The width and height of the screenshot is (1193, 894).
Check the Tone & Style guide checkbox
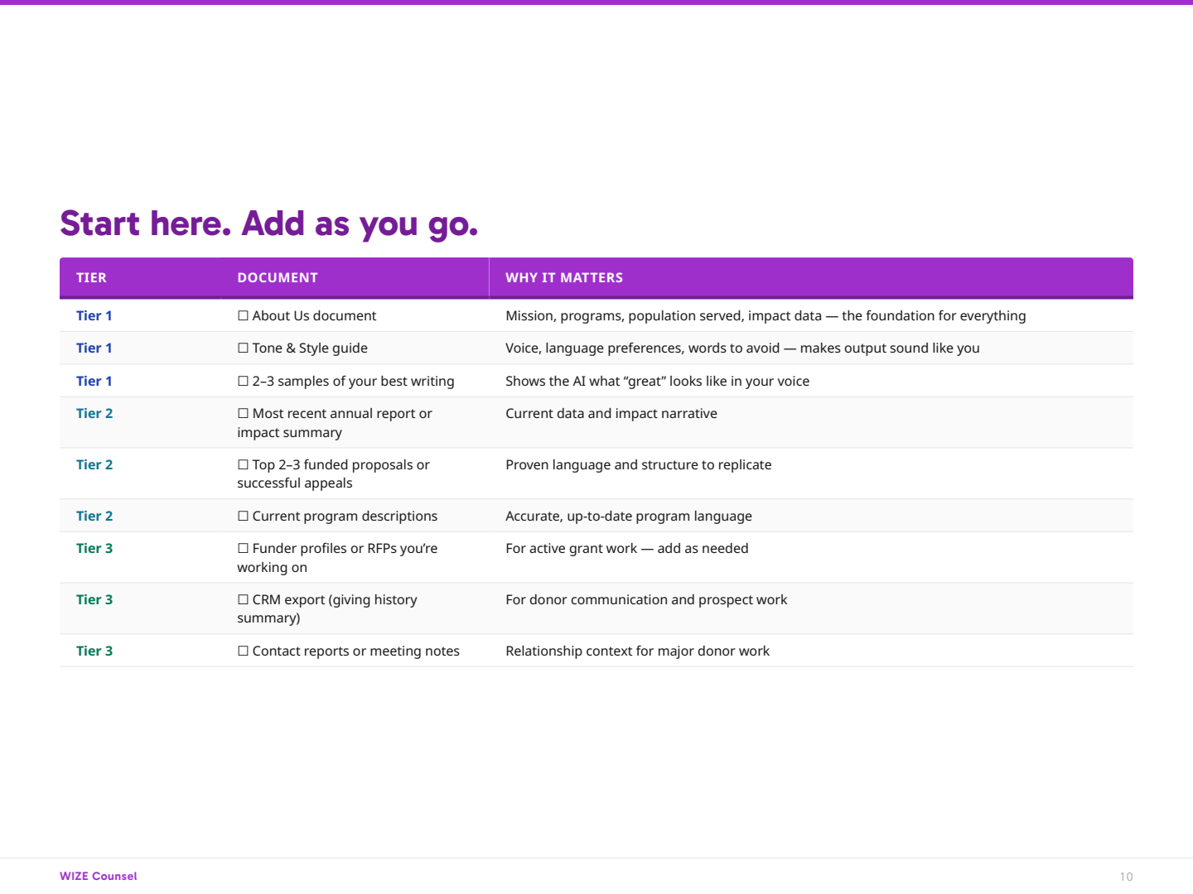click(x=243, y=348)
